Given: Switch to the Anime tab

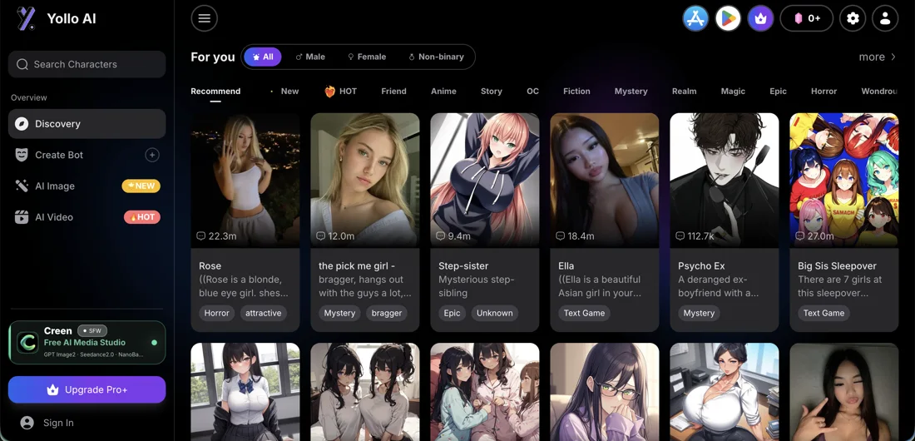Looking at the screenshot, I should [443, 92].
